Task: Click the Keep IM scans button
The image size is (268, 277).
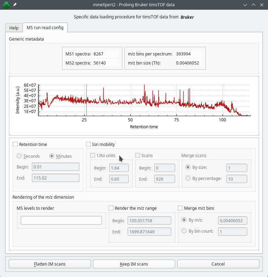Action: [134, 264]
